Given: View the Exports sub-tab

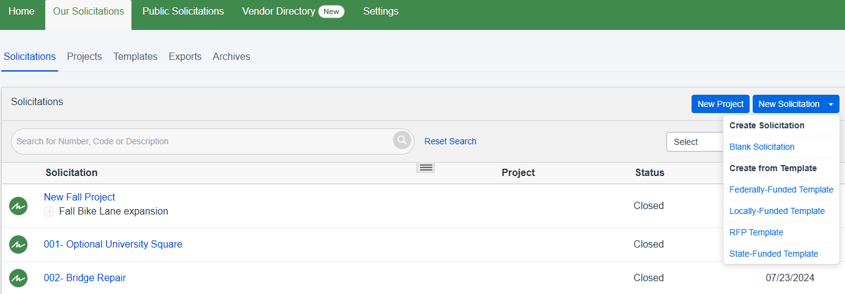Looking at the screenshot, I should [x=185, y=57].
